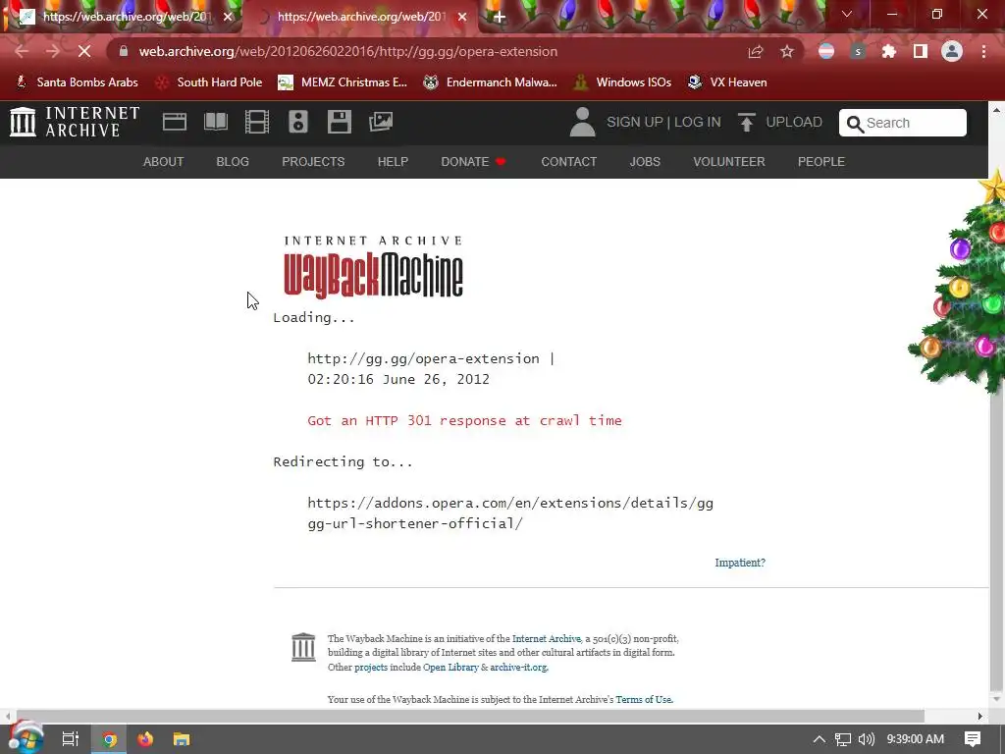Bookmark this page with the star
Image resolution: width=1005 pixels, height=754 pixels.
click(787, 51)
